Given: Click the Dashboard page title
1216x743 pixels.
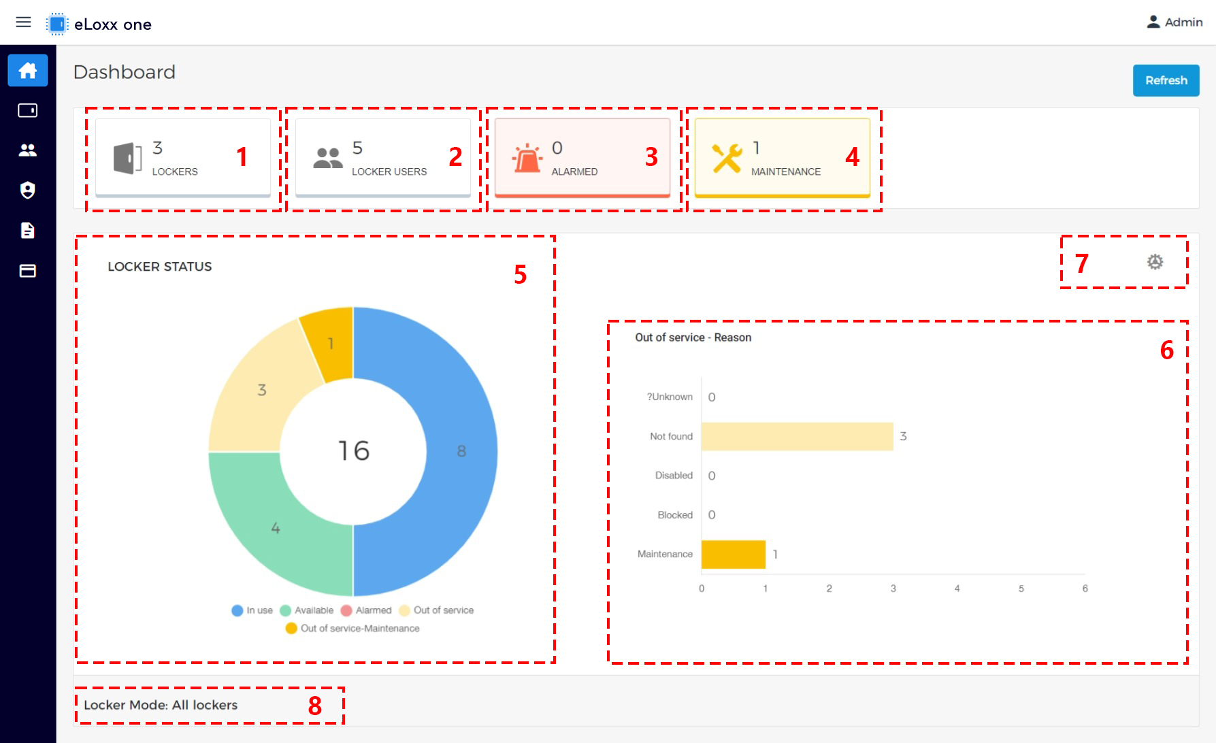Looking at the screenshot, I should click(125, 72).
